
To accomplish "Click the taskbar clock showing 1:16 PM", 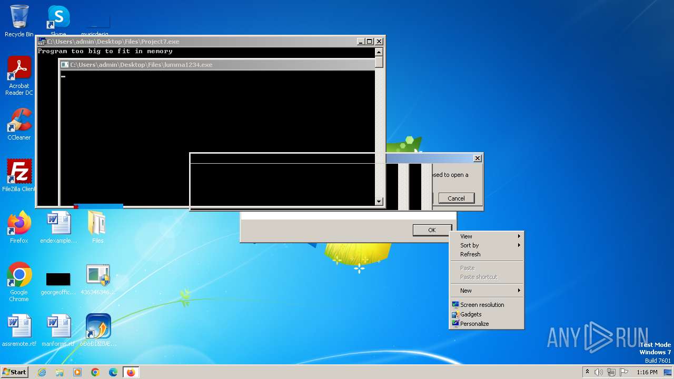I will [647, 372].
